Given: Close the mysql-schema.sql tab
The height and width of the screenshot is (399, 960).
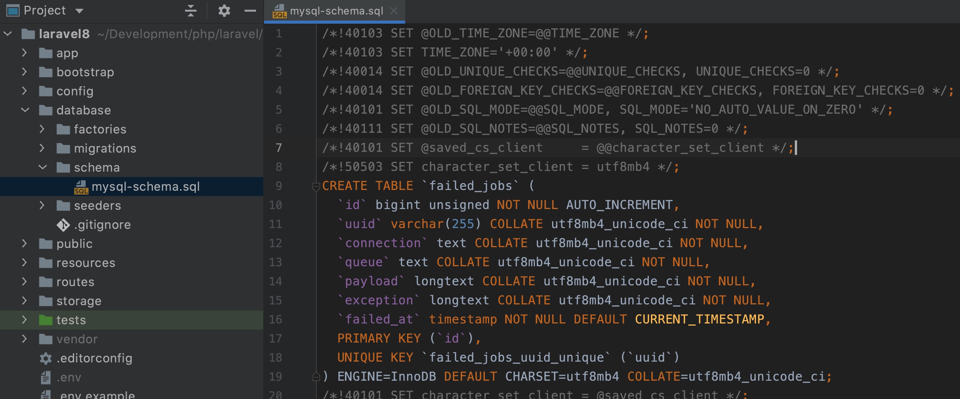Looking at the screenshot, I should tap(394, 11).
